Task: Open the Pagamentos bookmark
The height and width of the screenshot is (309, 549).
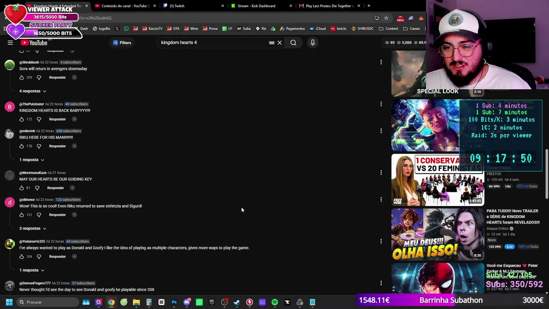Action: coord(292,29)
